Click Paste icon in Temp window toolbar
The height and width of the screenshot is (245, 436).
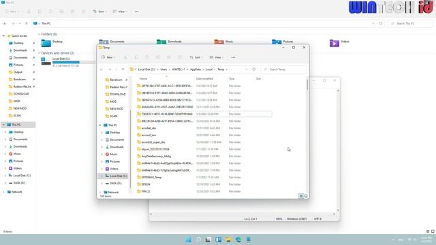pos(147,57)
